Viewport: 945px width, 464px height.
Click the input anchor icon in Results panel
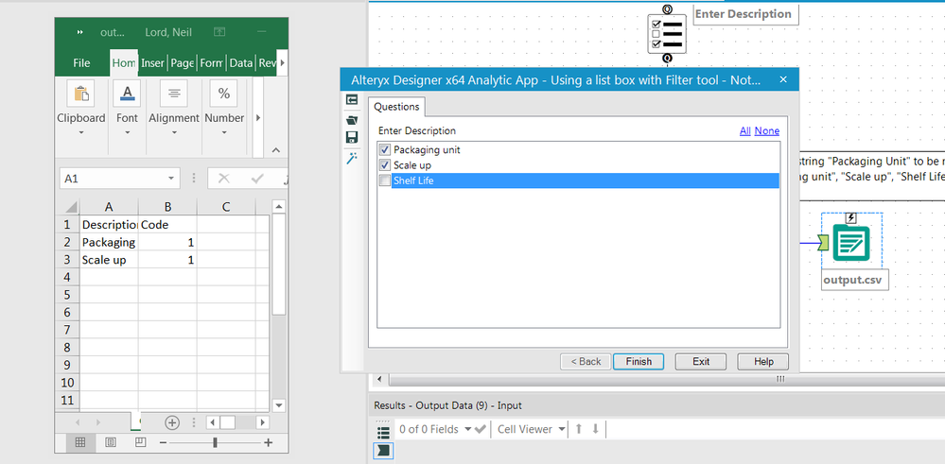point(383,450)
